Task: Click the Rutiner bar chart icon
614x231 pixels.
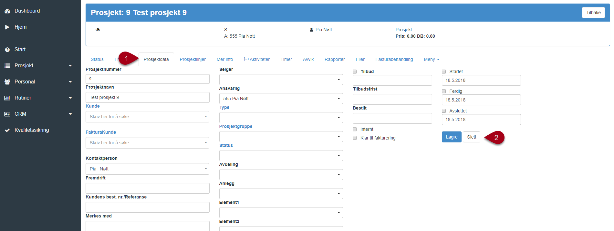Action: point(7,98)
